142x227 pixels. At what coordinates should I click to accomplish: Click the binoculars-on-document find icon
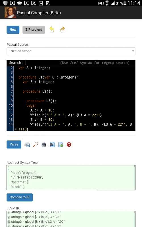click(x=52, y=144)
